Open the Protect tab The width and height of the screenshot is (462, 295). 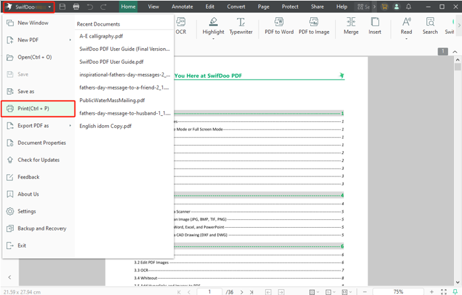(x=290, y=7)
